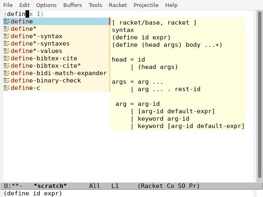The height and width of the screenshot is (197, 263).
Task: Select 'define-binary-check' candidate
Action: (x=56, y=80)
